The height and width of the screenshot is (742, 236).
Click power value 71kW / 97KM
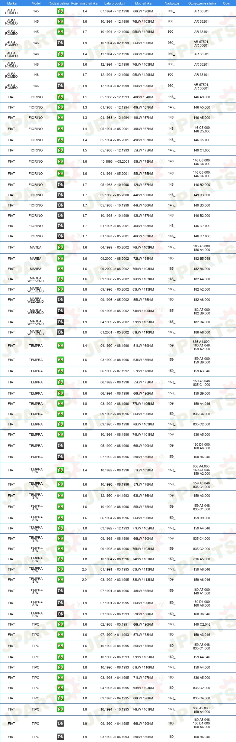pos(143,678)
